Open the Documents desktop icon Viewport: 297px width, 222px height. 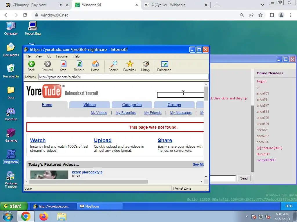[x=11, y=50]
